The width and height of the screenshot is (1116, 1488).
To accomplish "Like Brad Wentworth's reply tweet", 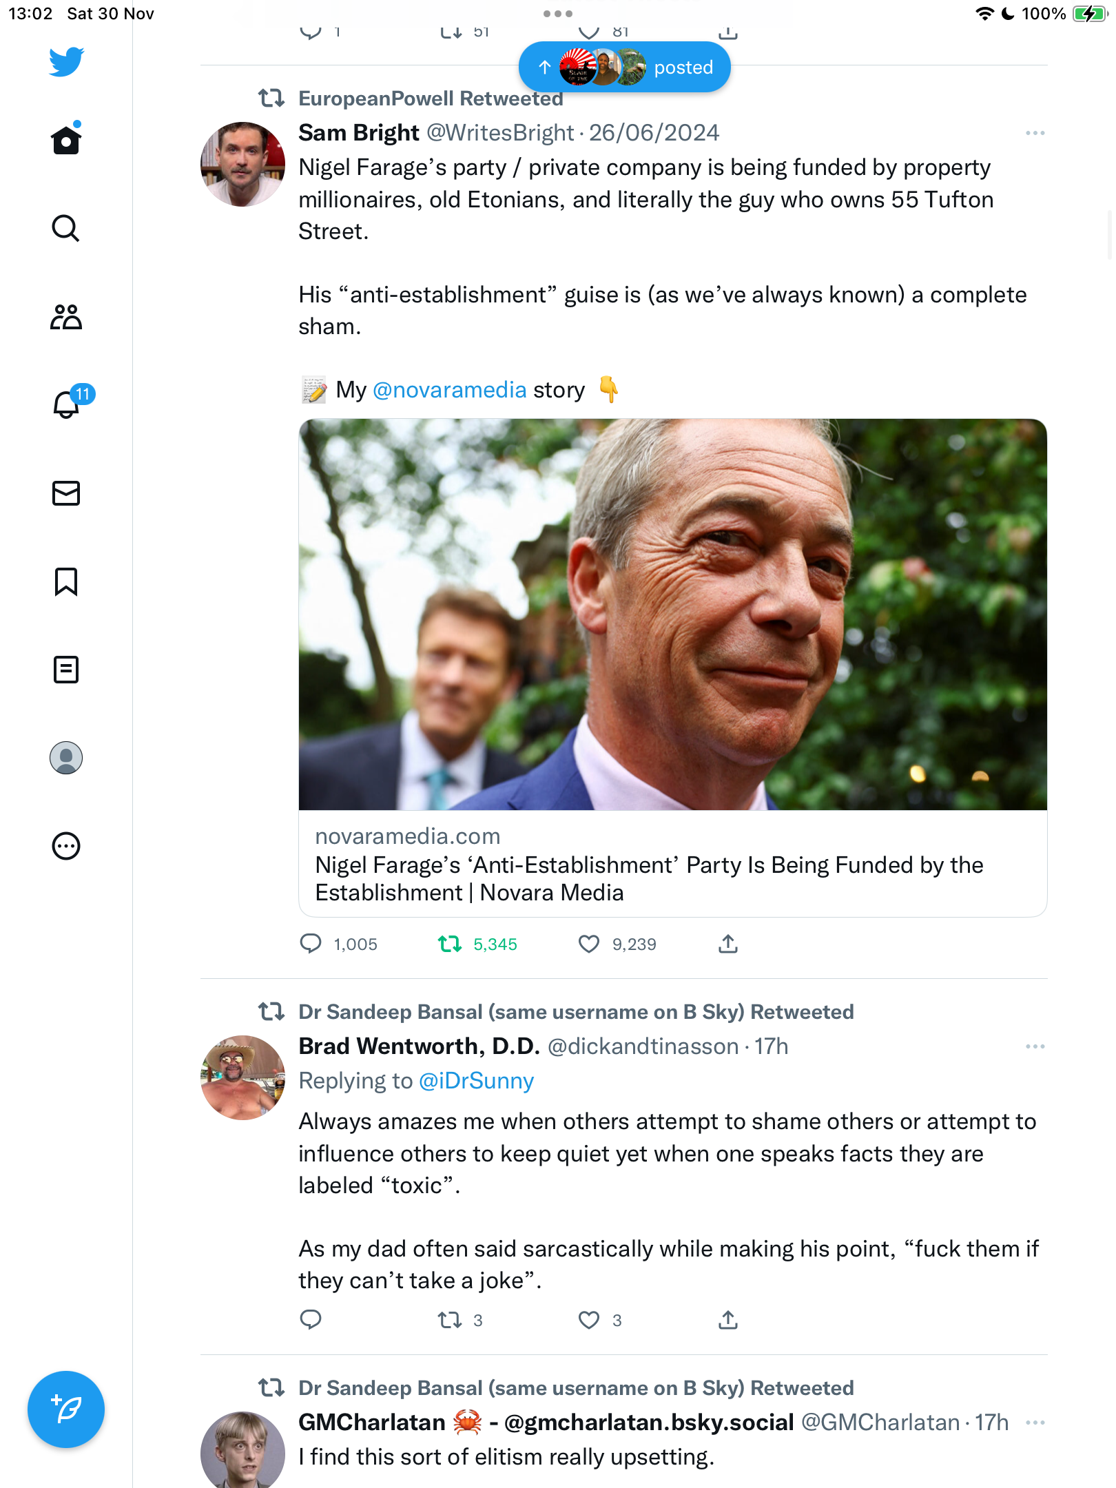I will pos(589,1320).
